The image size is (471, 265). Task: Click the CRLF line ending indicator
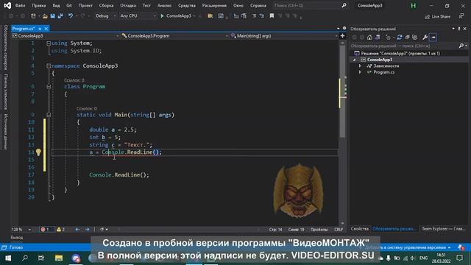point(339,230)
